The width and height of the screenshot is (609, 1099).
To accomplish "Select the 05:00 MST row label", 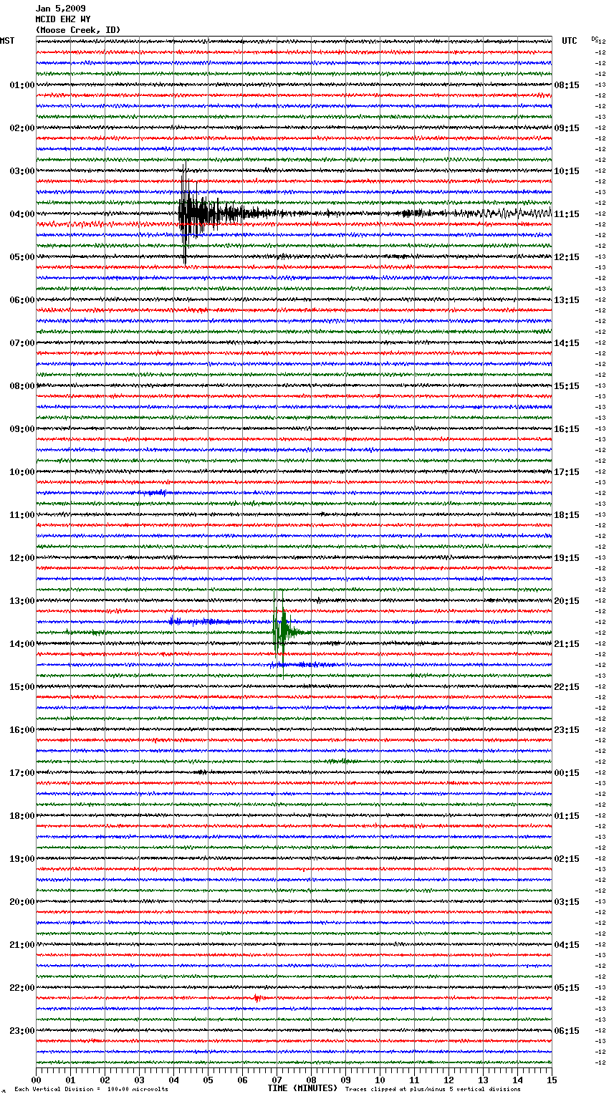I will 22,257.
